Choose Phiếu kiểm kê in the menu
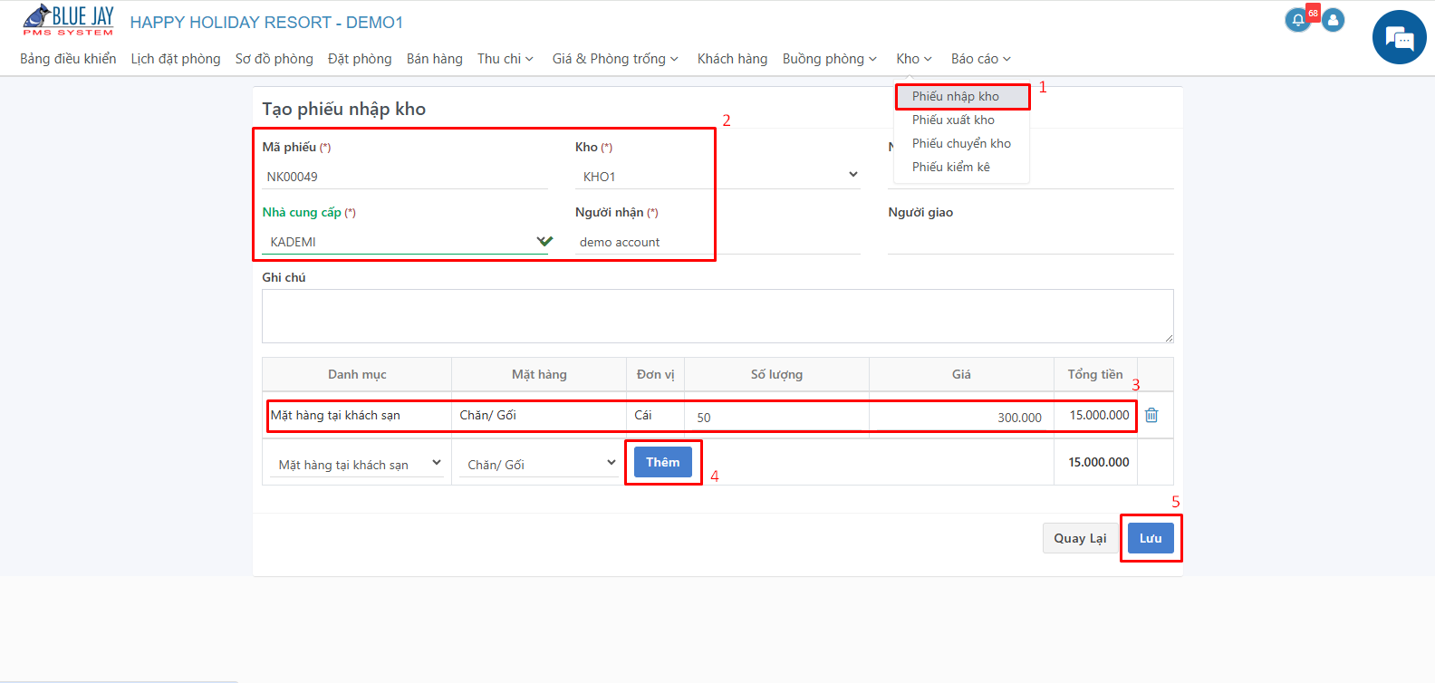 (x=962, y=167)
